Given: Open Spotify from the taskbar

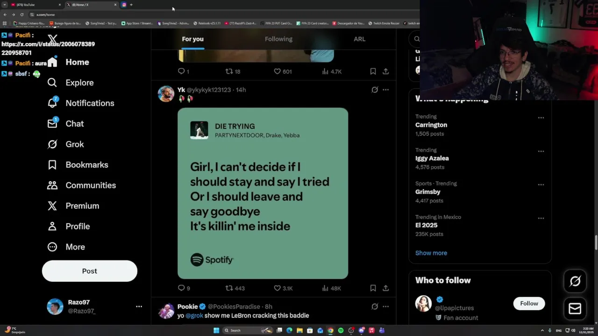Looking at the screenshot, I should [x=341, y=330].
